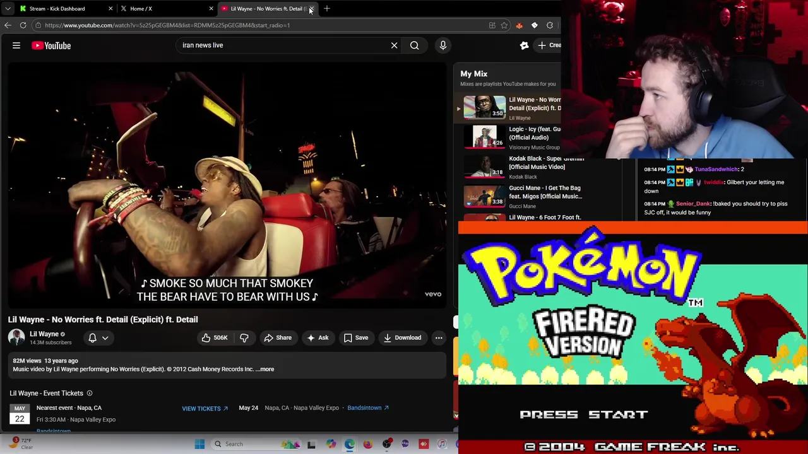Open the browser wallet/rewards diamond icon
808x454 pixels.
[534, 25]
